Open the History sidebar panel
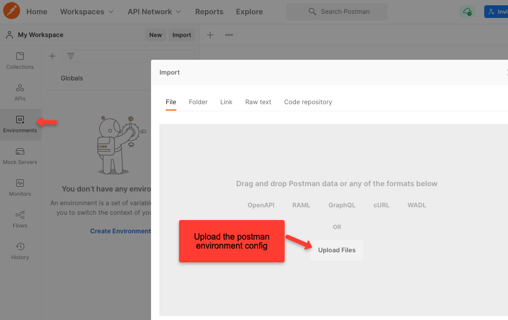 click(20, 252)
